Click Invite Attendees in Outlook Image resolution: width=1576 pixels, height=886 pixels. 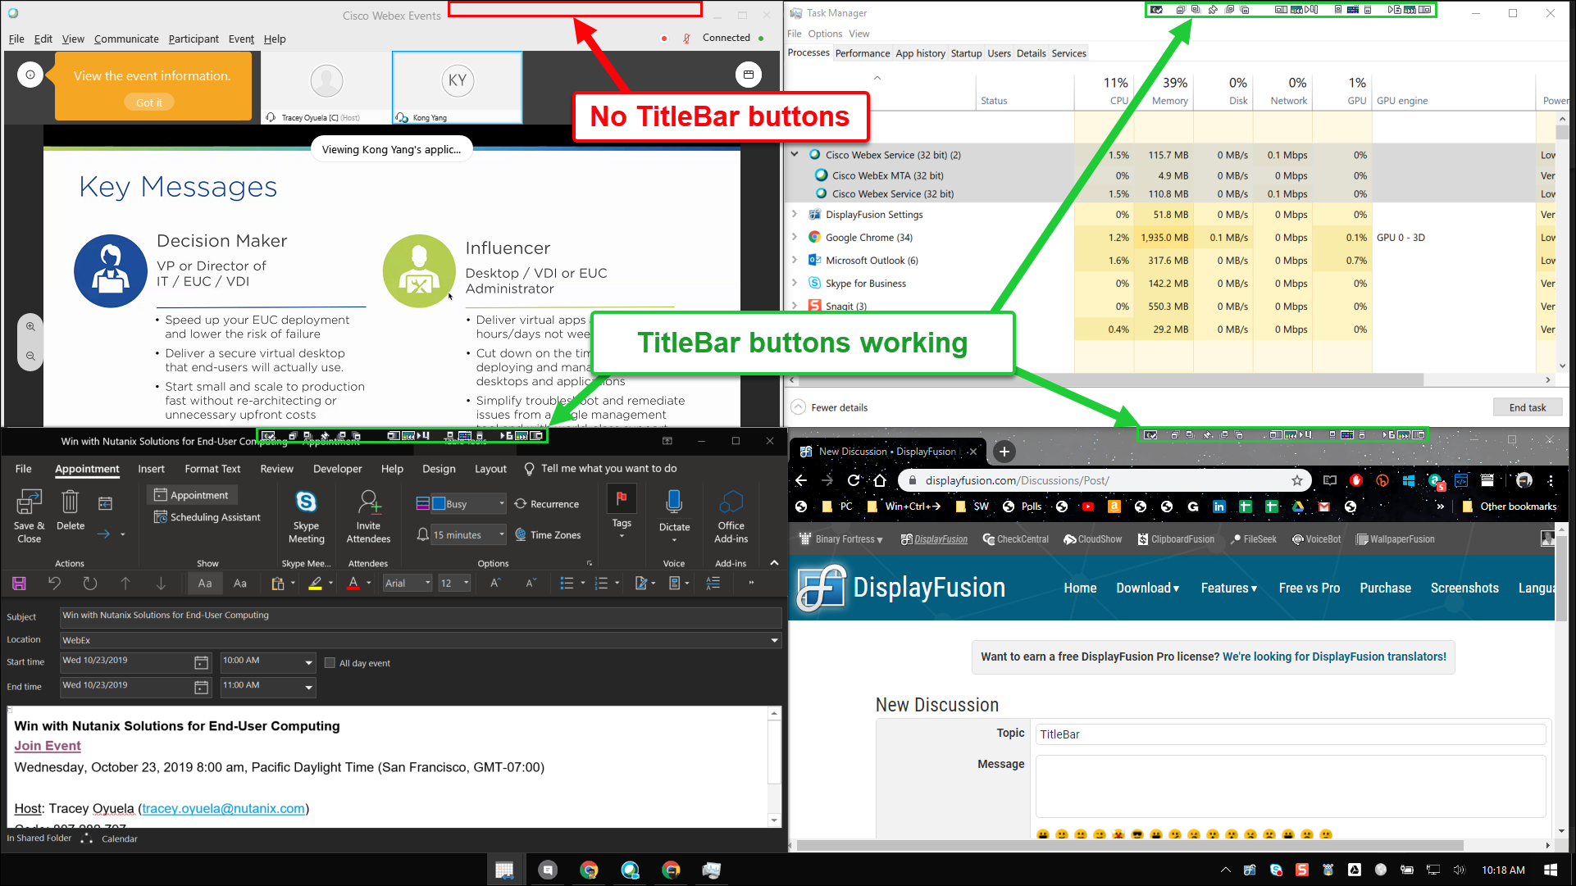tap(368, 516)
